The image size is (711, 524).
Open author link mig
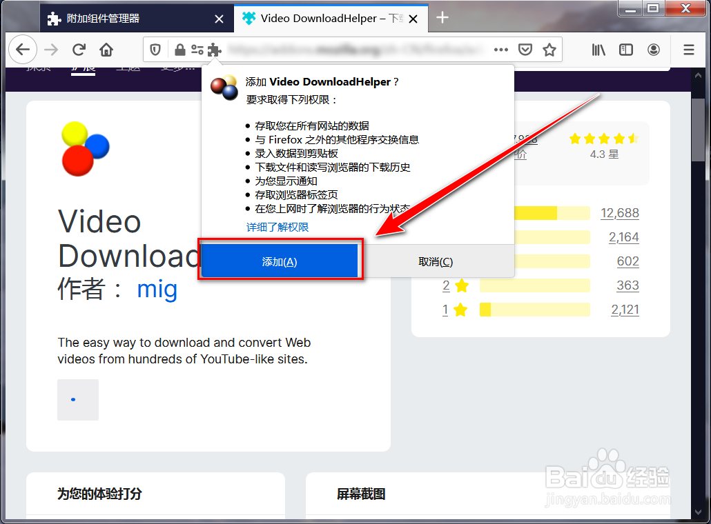coord(157,289)
